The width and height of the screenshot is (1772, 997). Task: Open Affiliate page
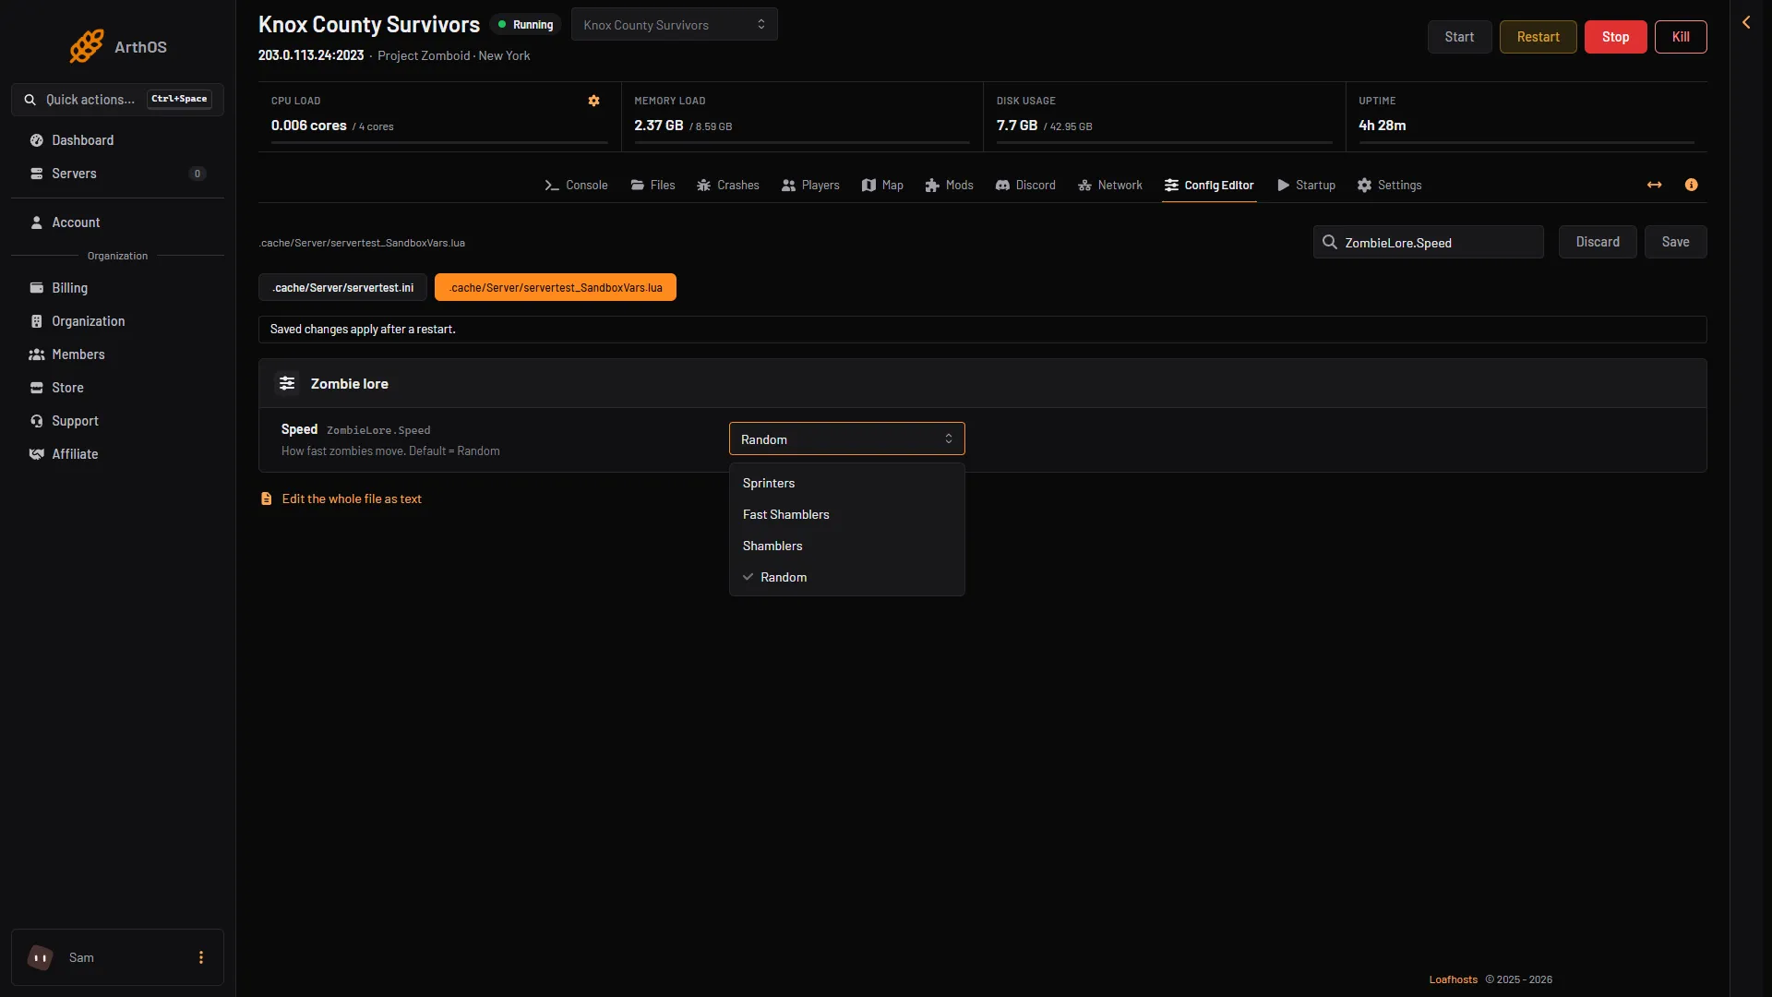[x=117, y=454]
